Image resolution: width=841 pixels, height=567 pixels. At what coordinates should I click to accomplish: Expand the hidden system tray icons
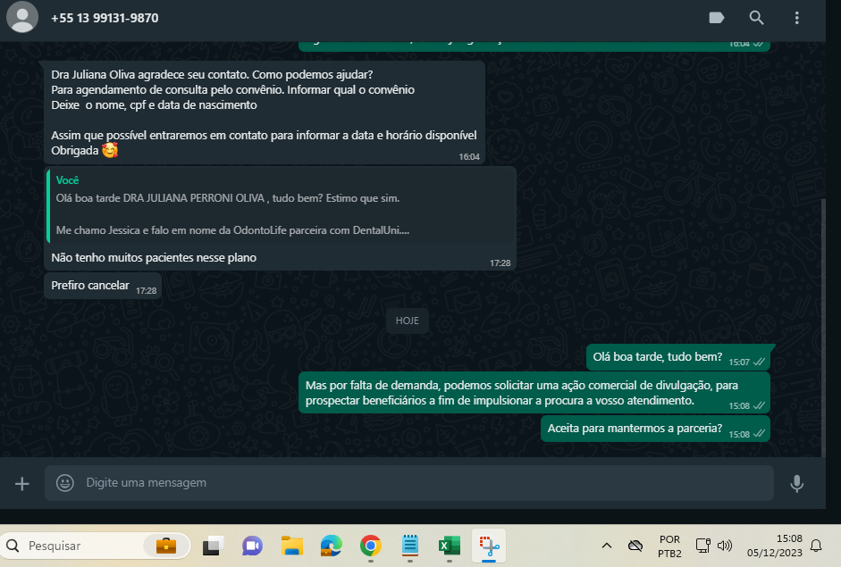606,546
